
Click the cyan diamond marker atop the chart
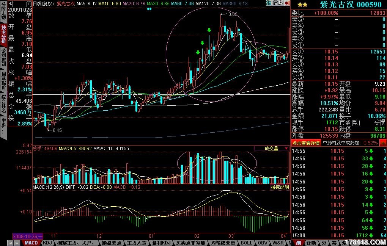[149, 9]
